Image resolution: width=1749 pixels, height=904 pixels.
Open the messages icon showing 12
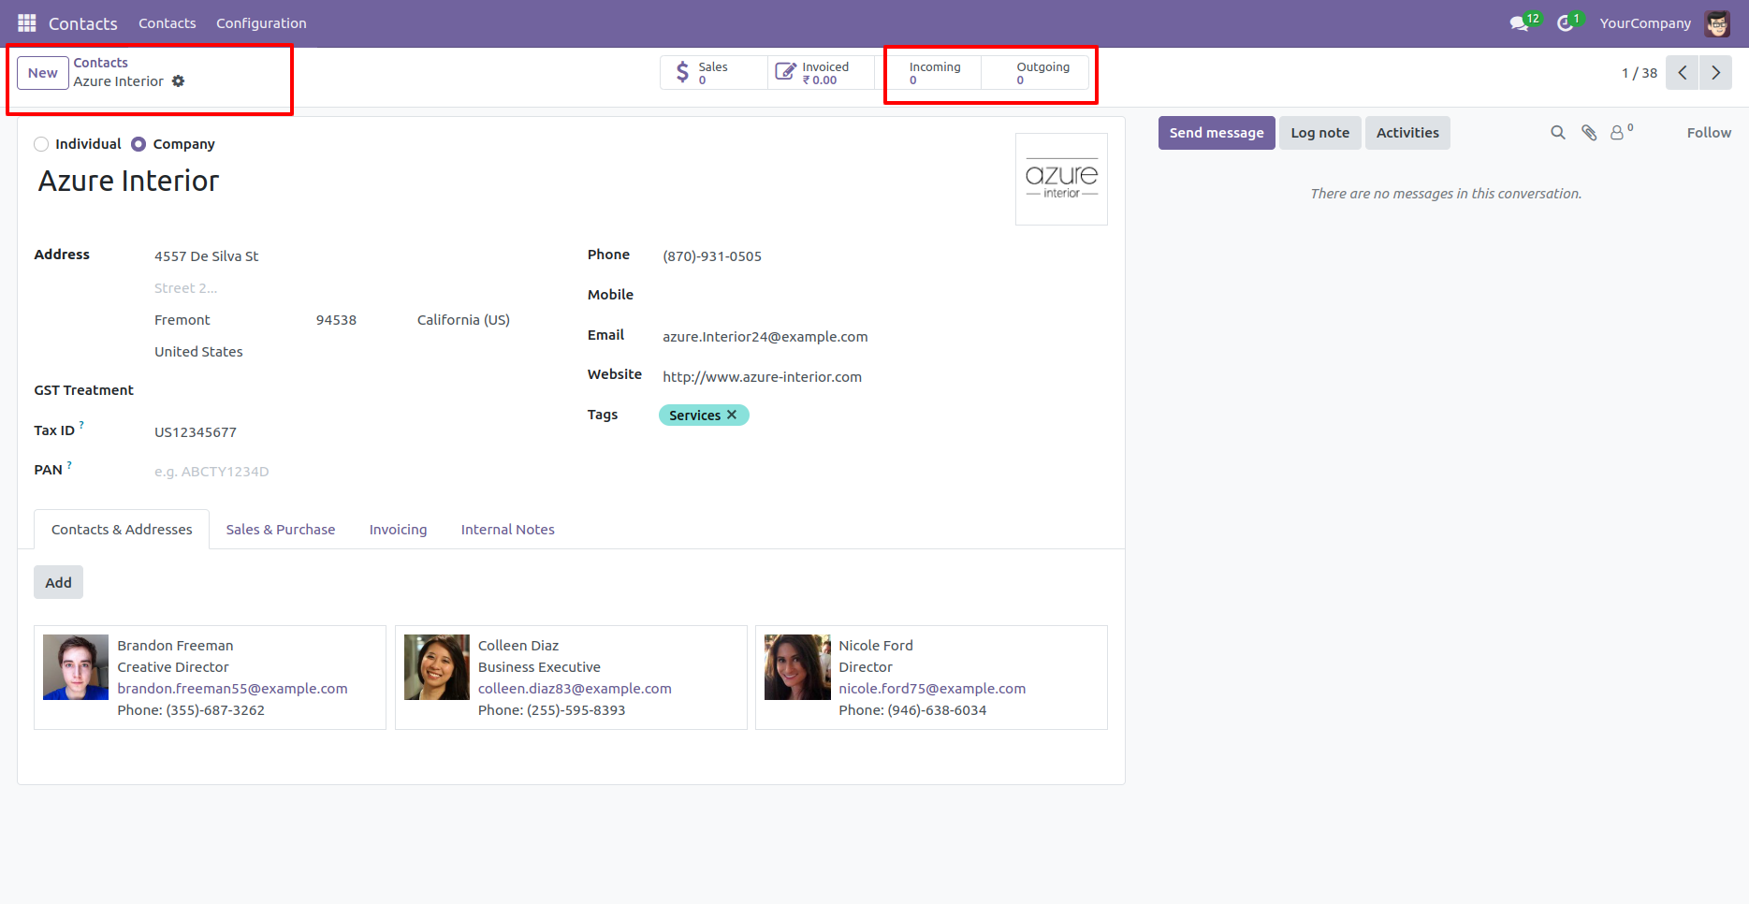coord(1517,22)
